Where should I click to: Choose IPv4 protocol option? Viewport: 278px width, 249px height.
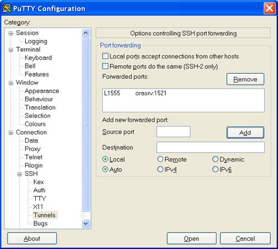click(160, 169)
